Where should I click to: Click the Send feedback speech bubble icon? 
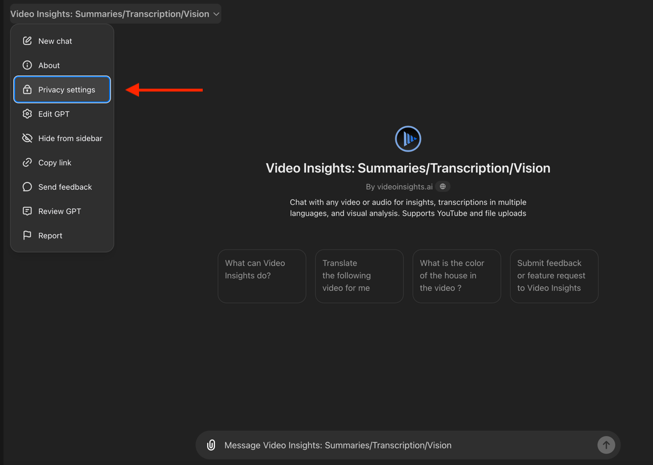(27, 187)
